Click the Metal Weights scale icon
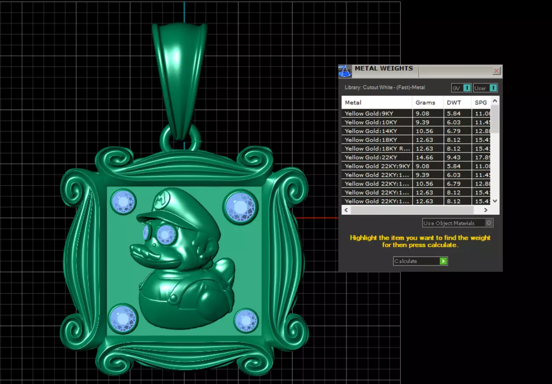This screenshot has width=552, height=384. click(x=344, y=71)
